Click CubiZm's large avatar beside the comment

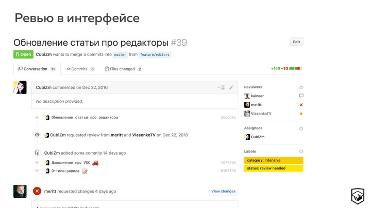coord(20,87)
